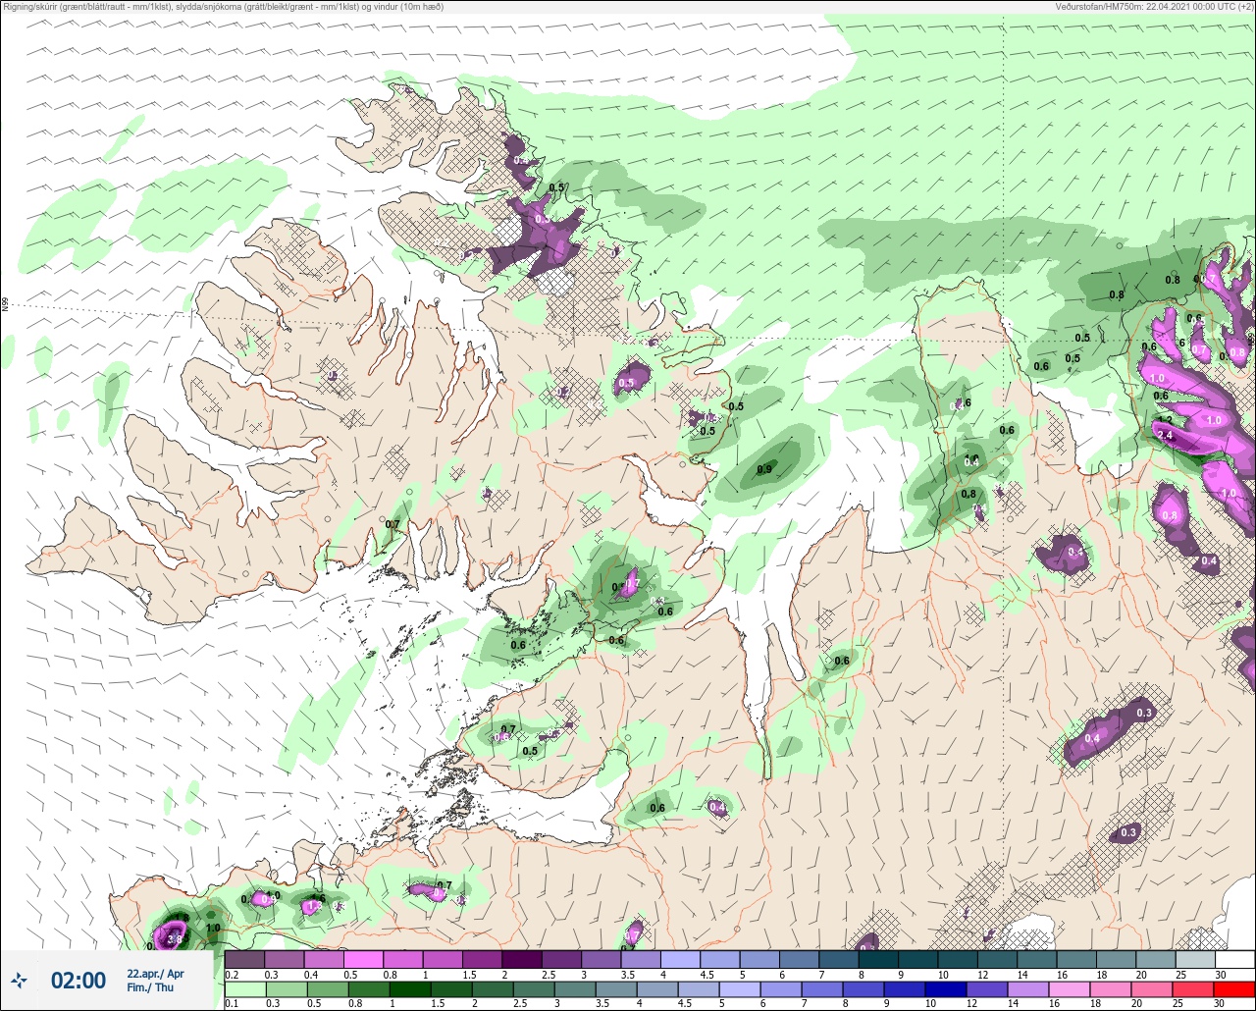Click the 3.8 precipitation value in the bottom-left corner
The width and height of the screenshot is (1256, 1011).
point(176,939)
